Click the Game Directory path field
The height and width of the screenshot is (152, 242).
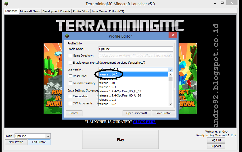click(x=136, y=55)
